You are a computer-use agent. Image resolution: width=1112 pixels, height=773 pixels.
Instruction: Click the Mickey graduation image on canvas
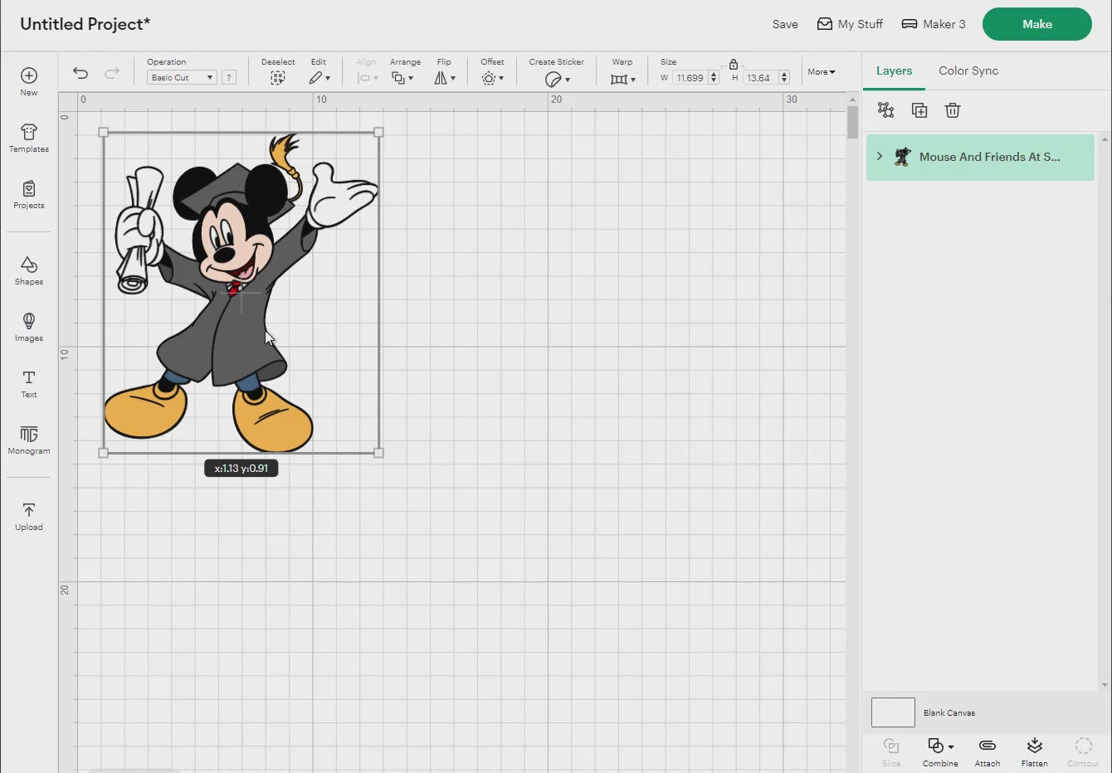coord(241,292)
